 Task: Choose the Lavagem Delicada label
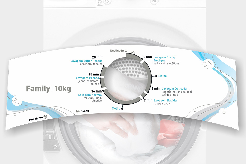(x=174, y=89)
